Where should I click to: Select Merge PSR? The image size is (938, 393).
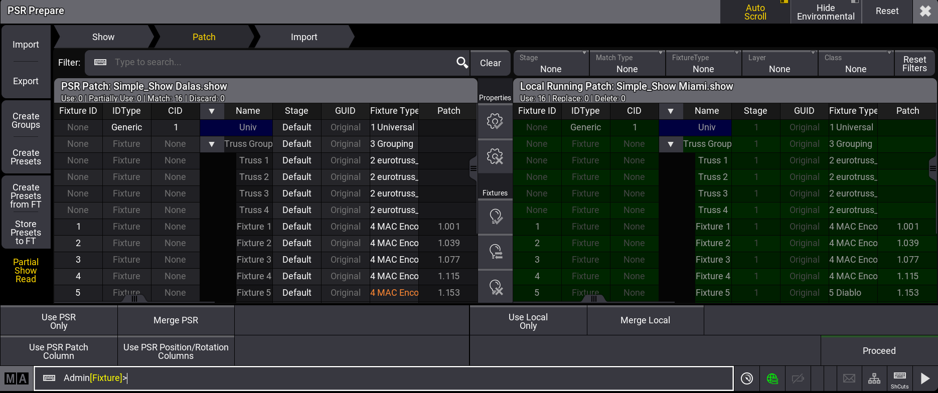tap(176, 320)
